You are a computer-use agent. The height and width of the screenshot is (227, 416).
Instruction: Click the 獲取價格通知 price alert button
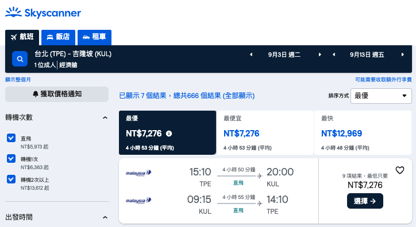[57, 94]
